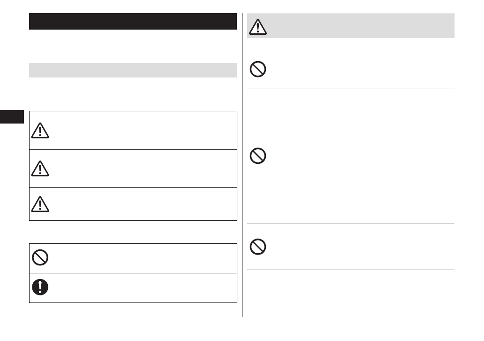Click the empty cell beside the left prohibition icon
Viewport: 484px width, 341px height.
(x=141, y=258)
